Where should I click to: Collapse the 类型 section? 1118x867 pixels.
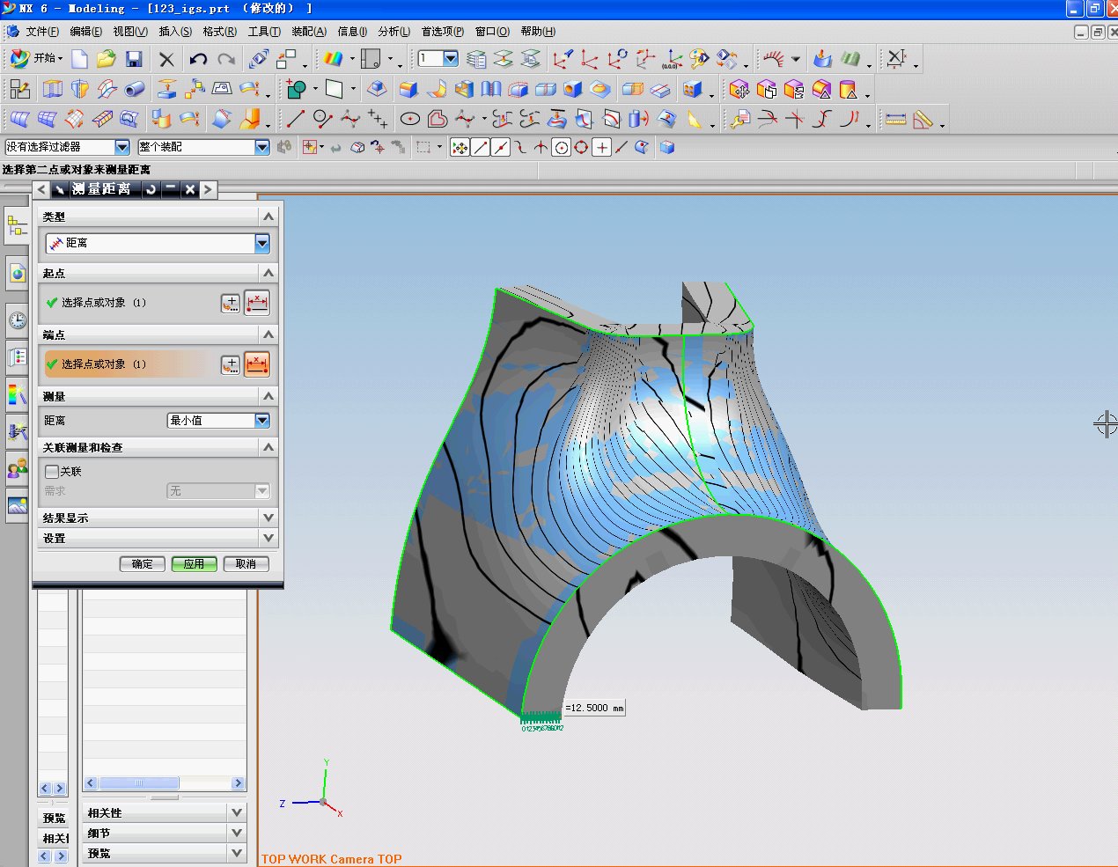click(x=158, y=216)
